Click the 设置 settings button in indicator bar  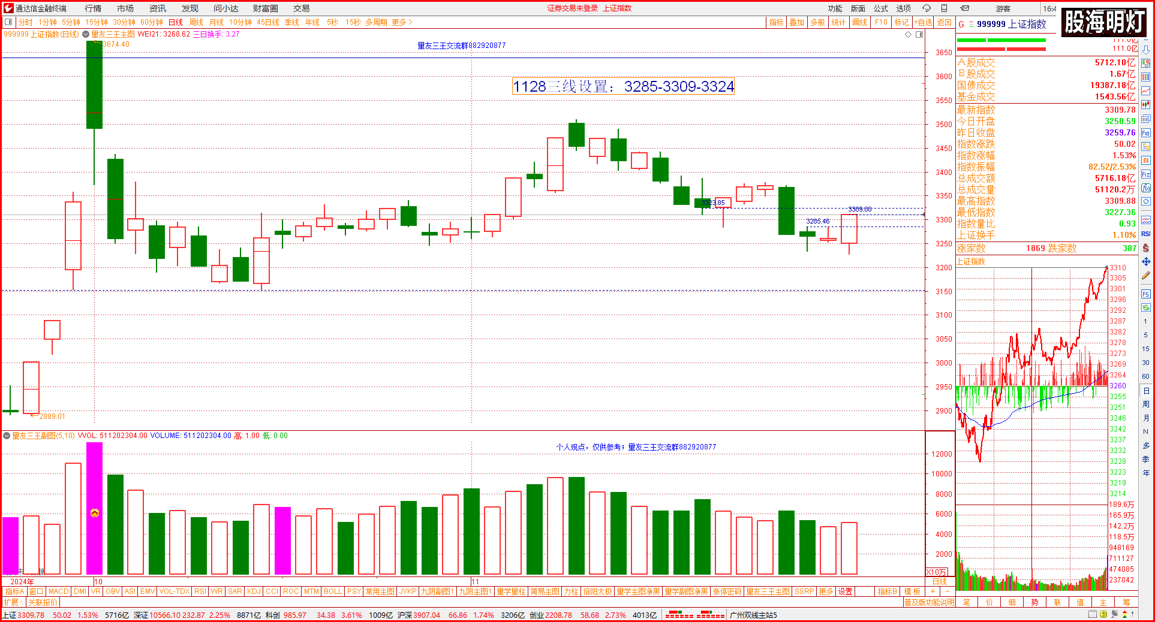tap(846, 591)
